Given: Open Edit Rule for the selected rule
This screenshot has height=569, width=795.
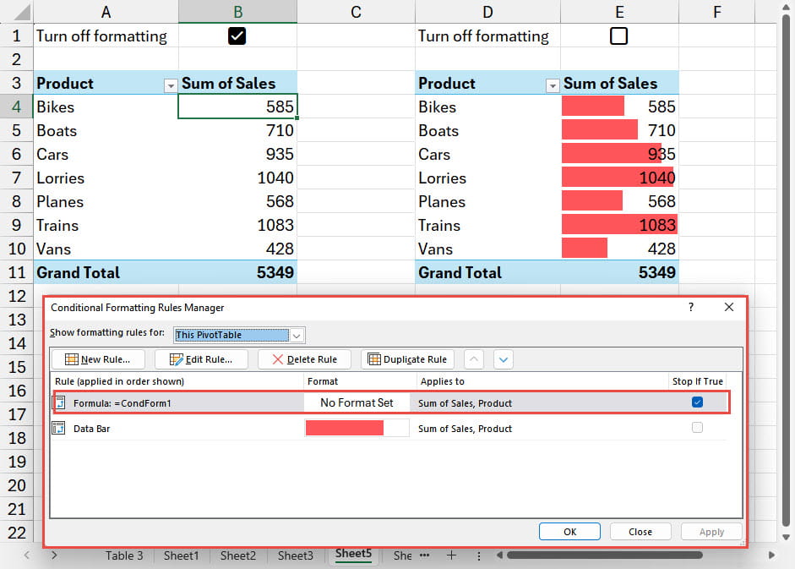Looking at the screenshot, I should 200,359.
